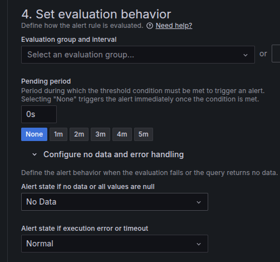Select the None pending period option
280x262 pixels.
coord(34,134)
